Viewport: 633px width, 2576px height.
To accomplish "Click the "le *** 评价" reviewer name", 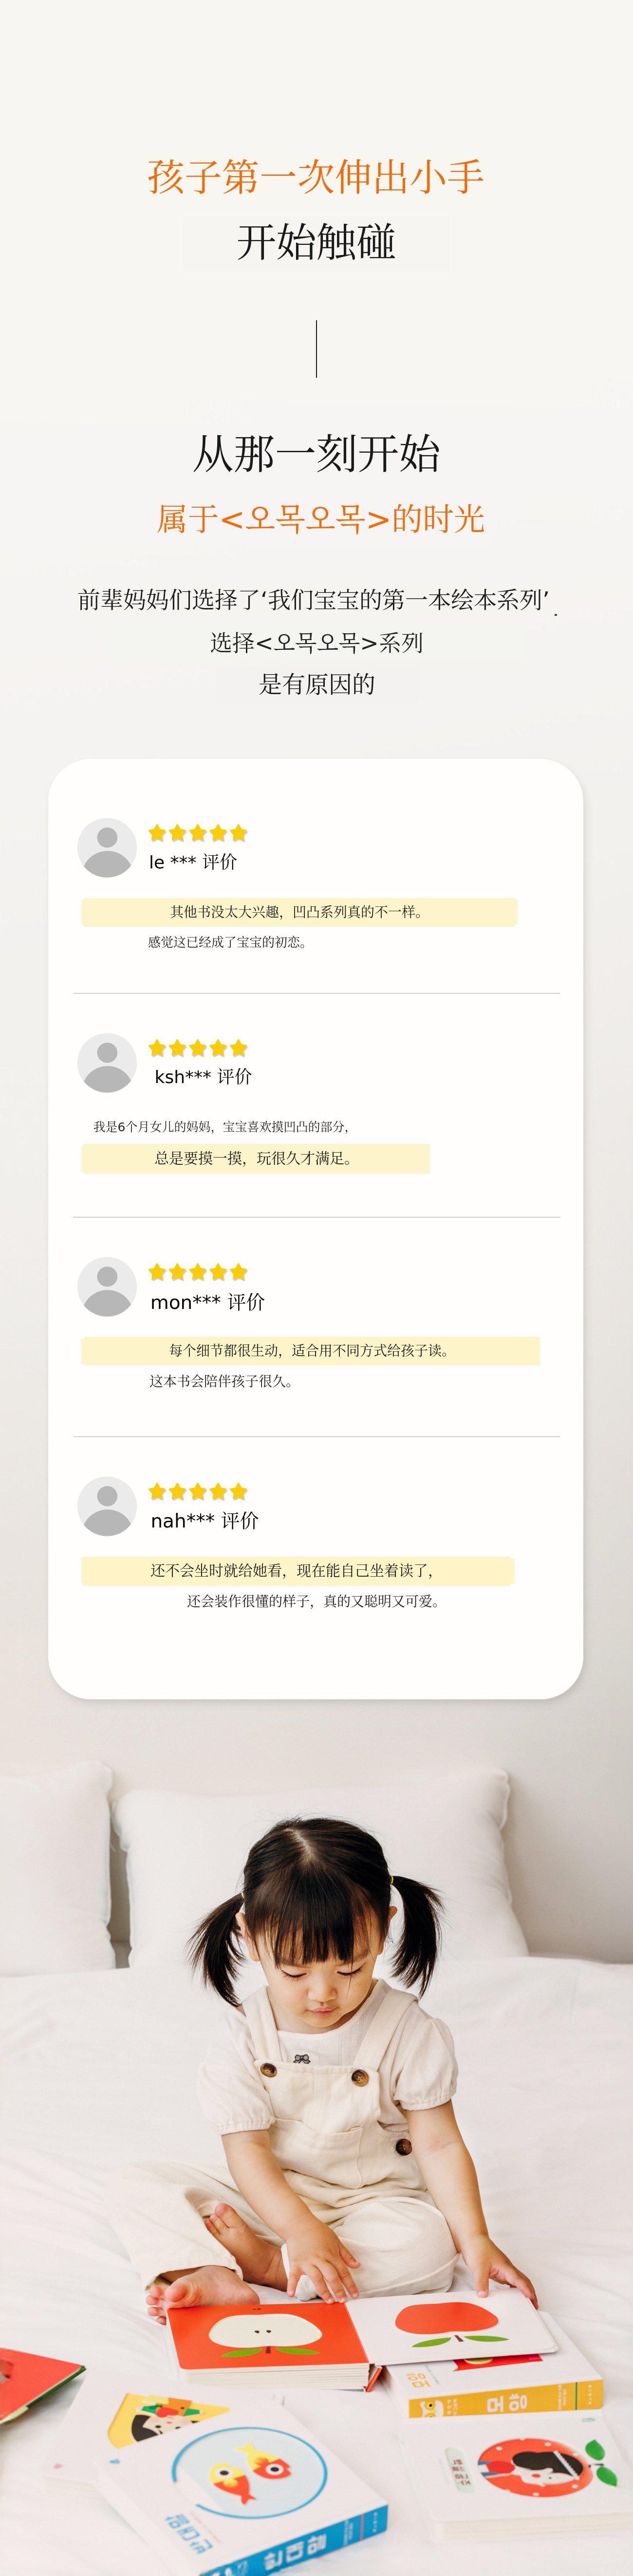I will click(193, 862).
